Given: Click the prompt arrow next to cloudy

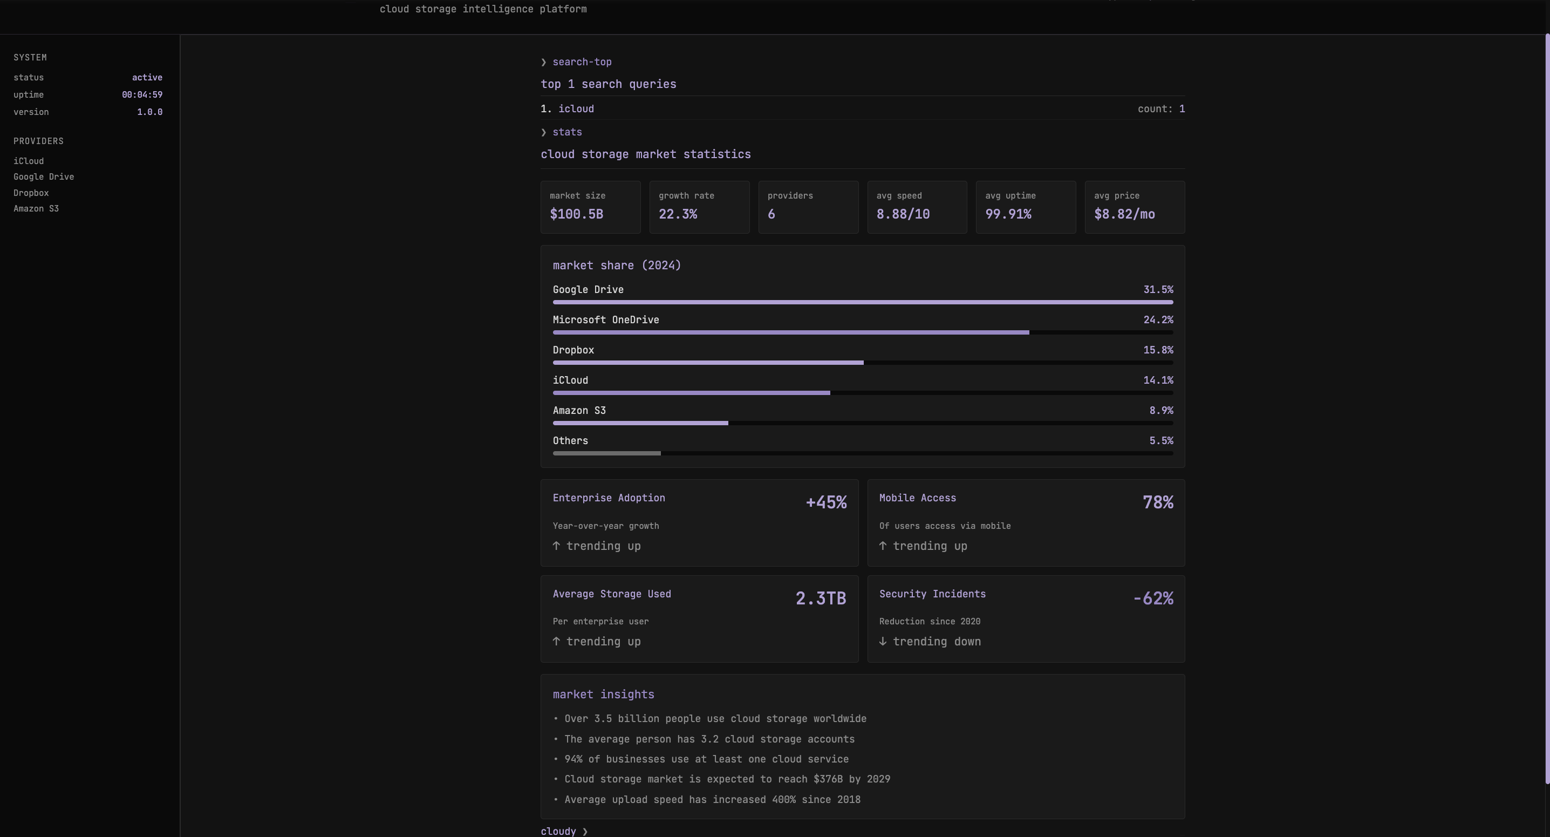Looking at the screenshot, I should point(585,831).
